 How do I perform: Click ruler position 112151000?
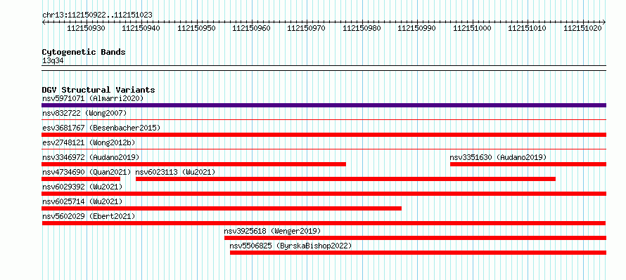point(473,28)
